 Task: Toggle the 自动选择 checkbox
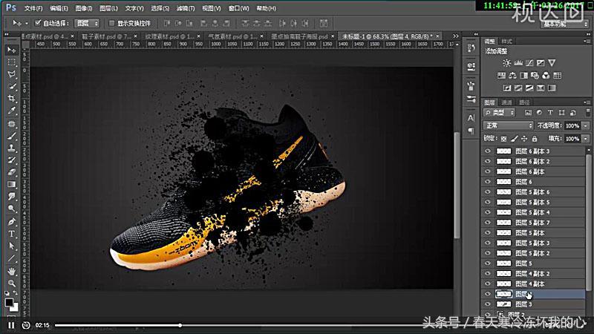click(x=38, y=23)
